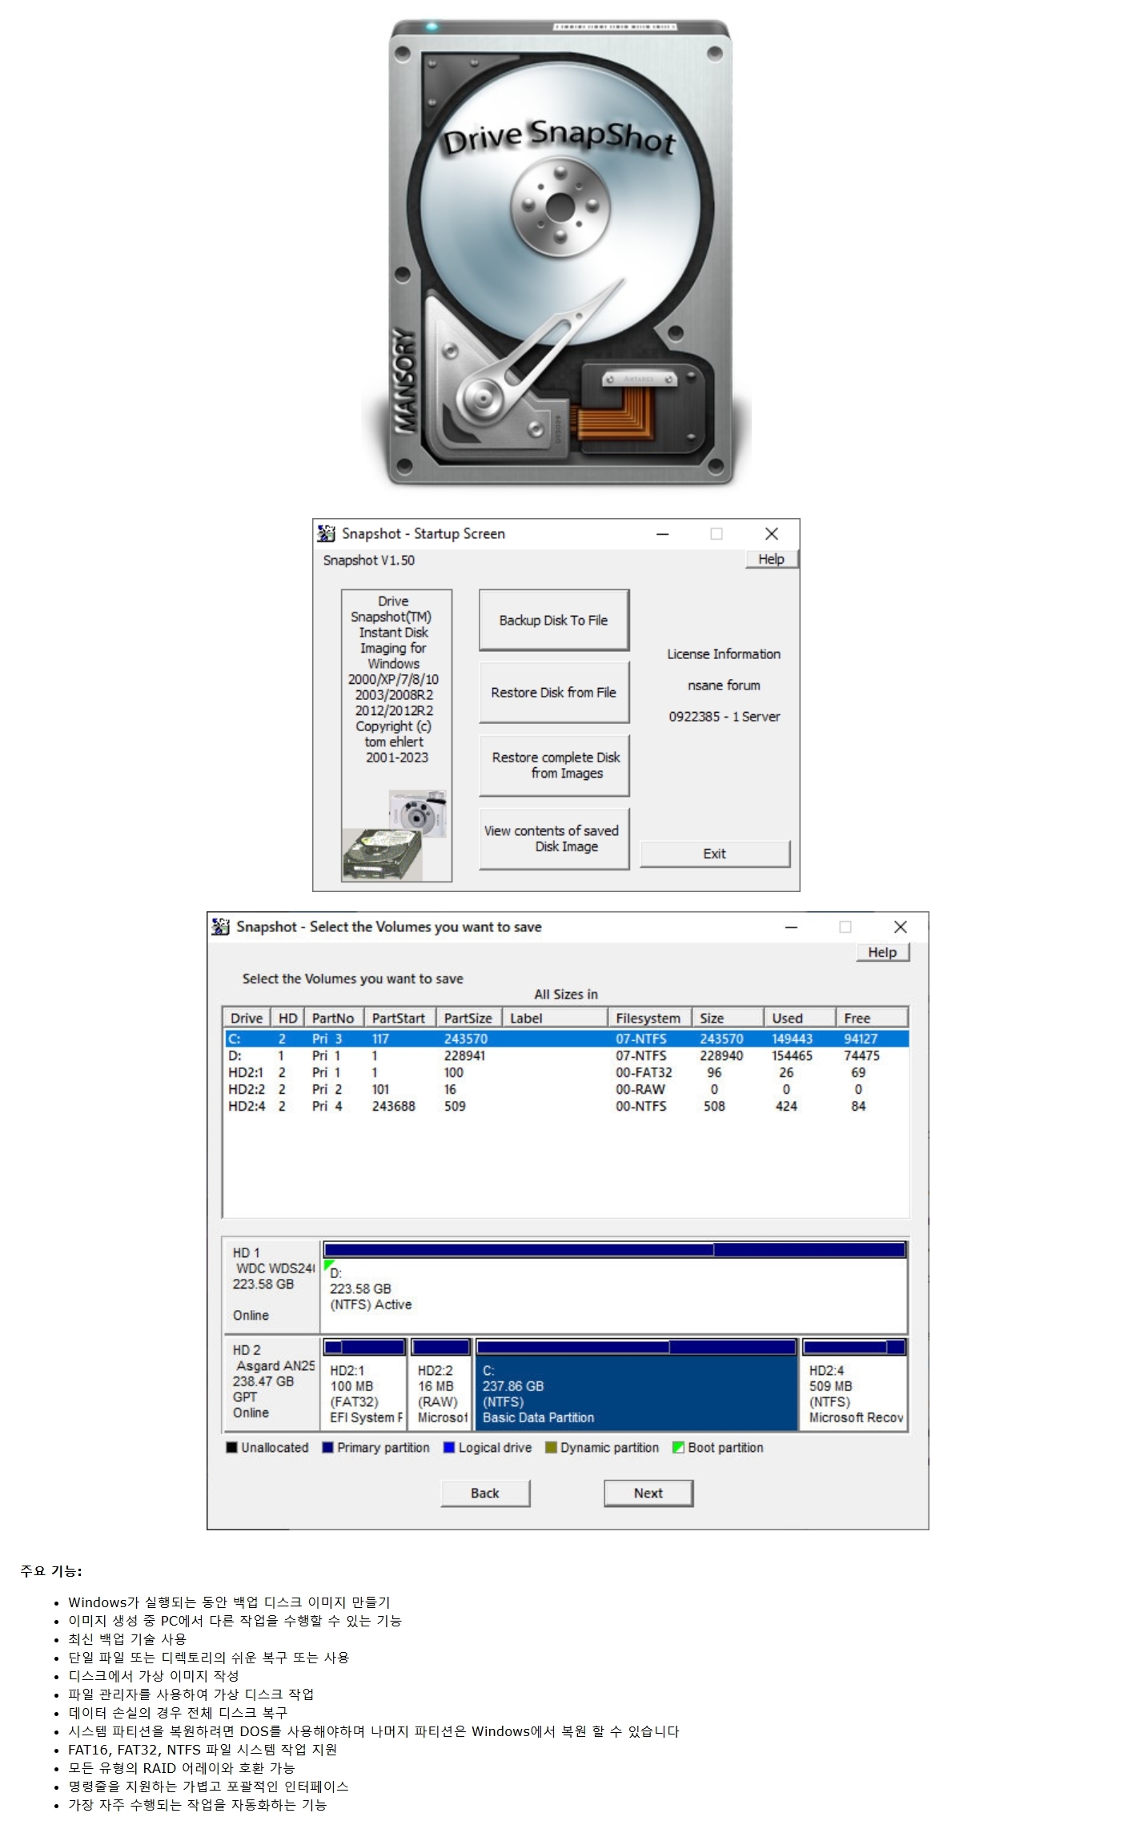
Task: Click 00-RAW filesystem cell
Action: coord(640,1089)
